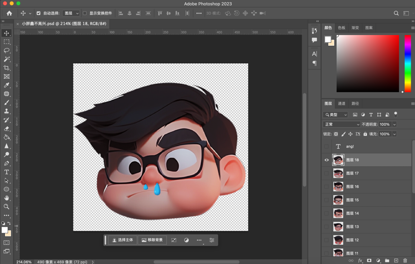Switch to the 通道 tab
Viewport: 415px width, 264px height.
point(342,103)
